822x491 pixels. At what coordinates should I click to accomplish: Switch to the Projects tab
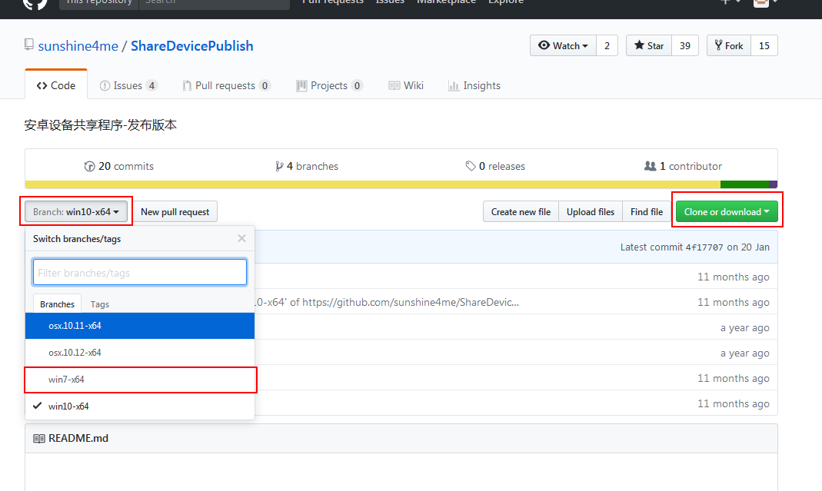tap(329, 85)
